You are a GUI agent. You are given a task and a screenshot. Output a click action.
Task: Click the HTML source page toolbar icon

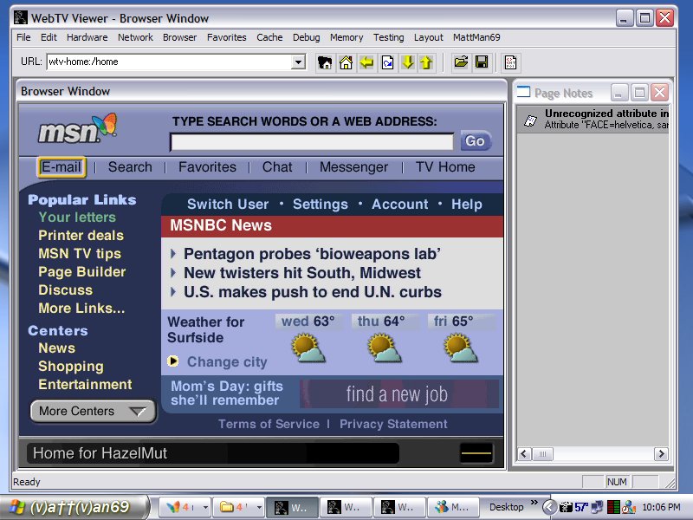click(510, 62)
